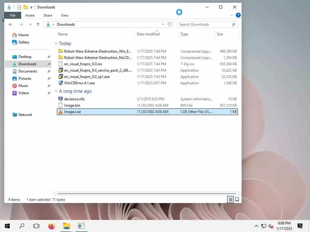Open Videos in the navigation pane
The height and width of the screenshot is (232, 310).
coord(24,93)
